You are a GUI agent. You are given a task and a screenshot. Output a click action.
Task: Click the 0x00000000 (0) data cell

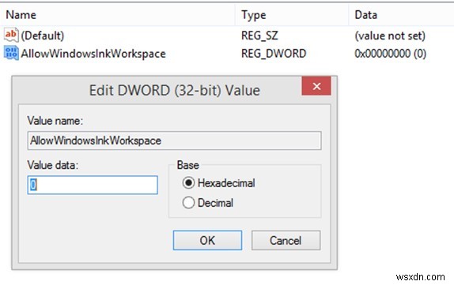(390, 54)
